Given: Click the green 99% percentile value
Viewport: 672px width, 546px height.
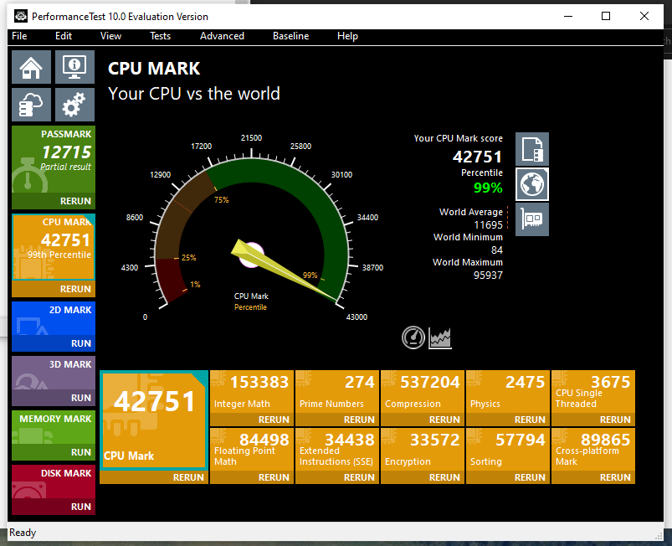Looking at the screenshot, I should [x=488, y=188].
